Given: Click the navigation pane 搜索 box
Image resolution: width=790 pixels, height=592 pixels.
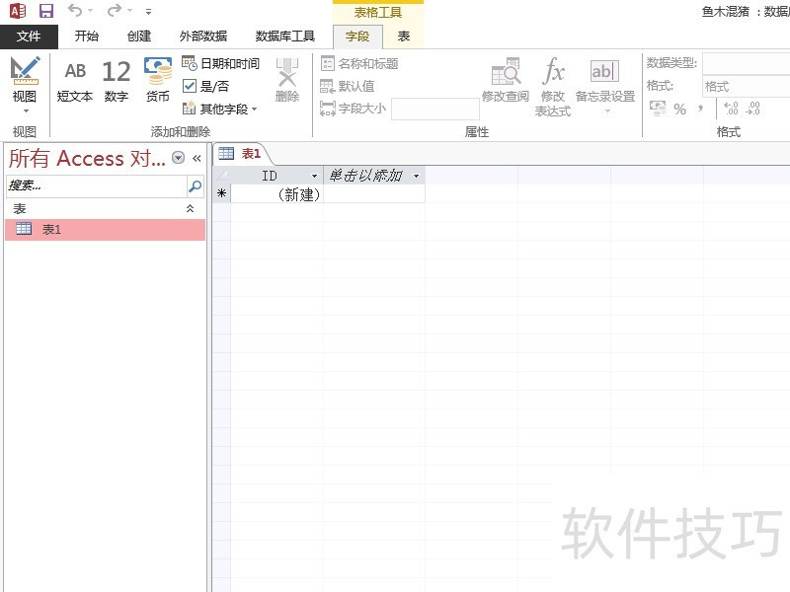Looking at the screenshot, I should (96, 185).
